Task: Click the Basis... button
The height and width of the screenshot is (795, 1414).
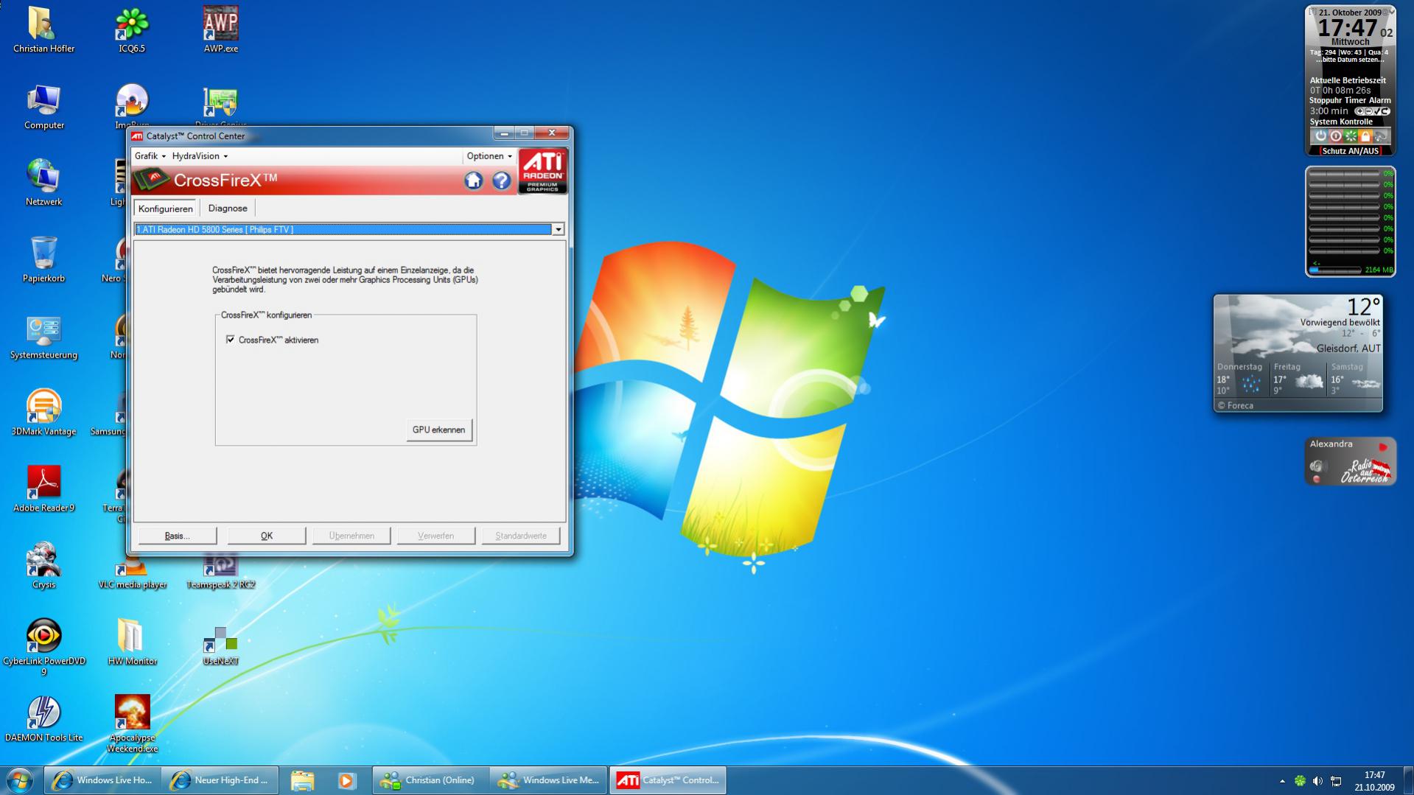Action: (178, 536)
